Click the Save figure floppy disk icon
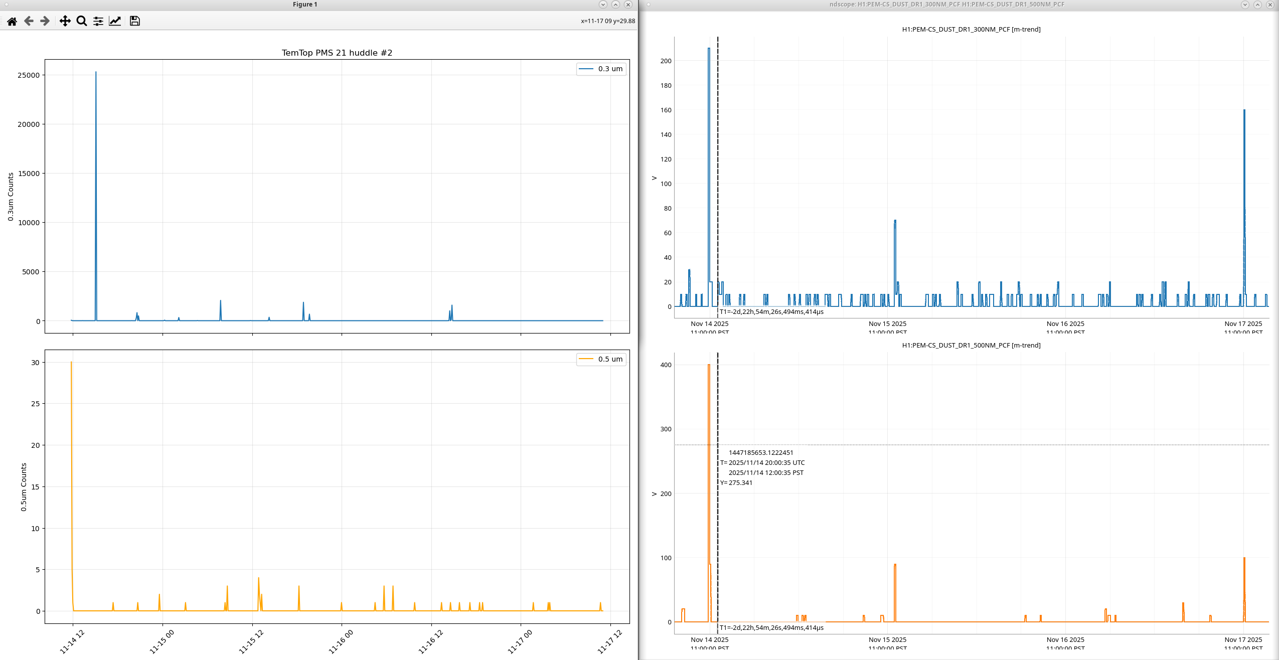The height and width of the screenshot is (660, 1279). 134,21
